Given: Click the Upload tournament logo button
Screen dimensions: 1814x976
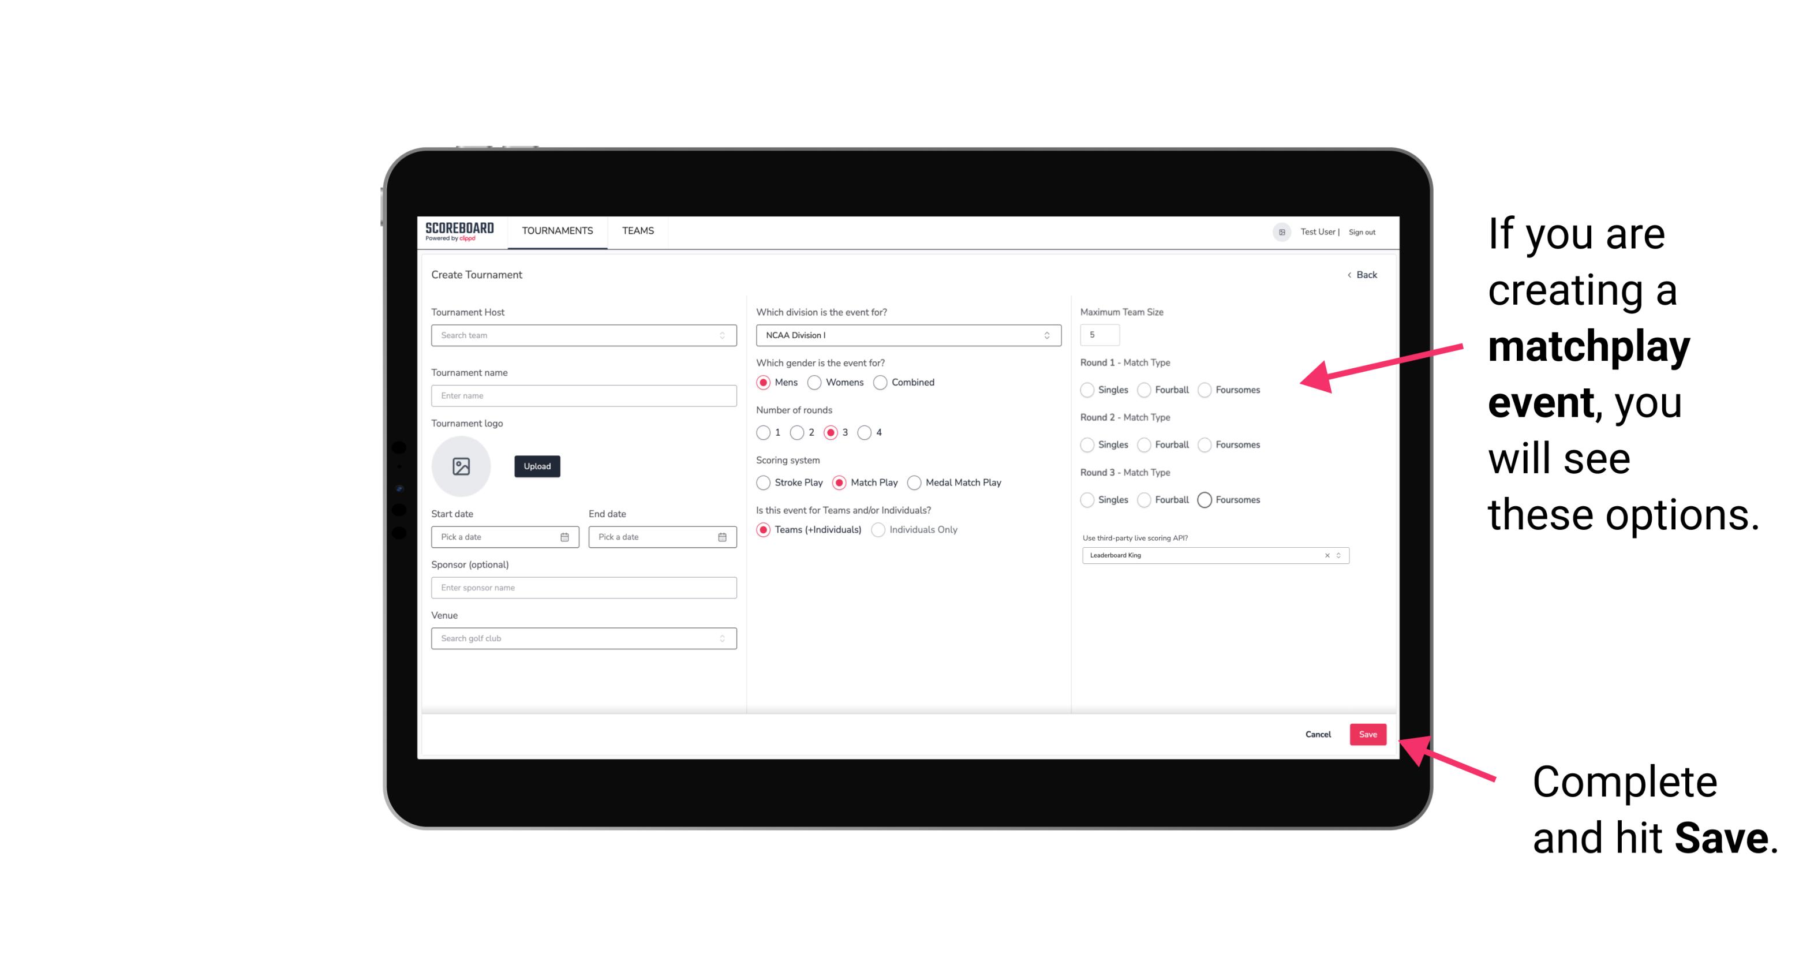Looking at the screenshot, I should click(x=536, y=466).
